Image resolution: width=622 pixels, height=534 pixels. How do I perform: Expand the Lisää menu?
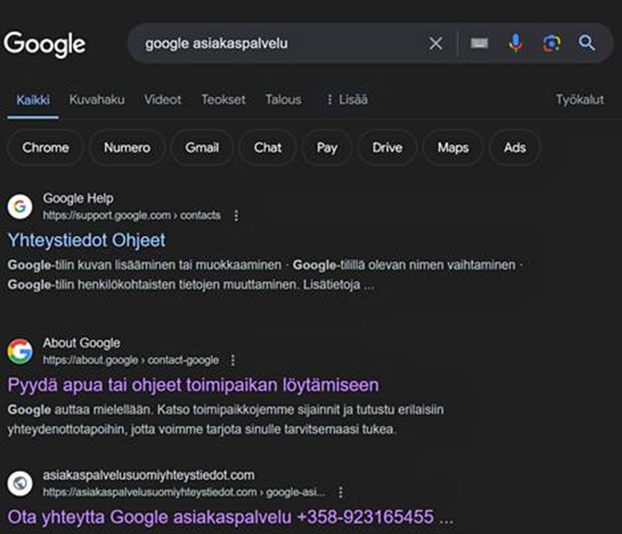[x=346, y=99]
